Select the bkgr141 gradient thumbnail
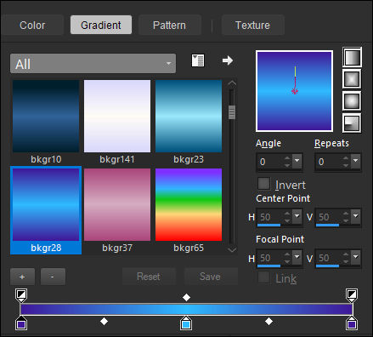This screenshot has height=337, width=373. [x=117, y=116]
